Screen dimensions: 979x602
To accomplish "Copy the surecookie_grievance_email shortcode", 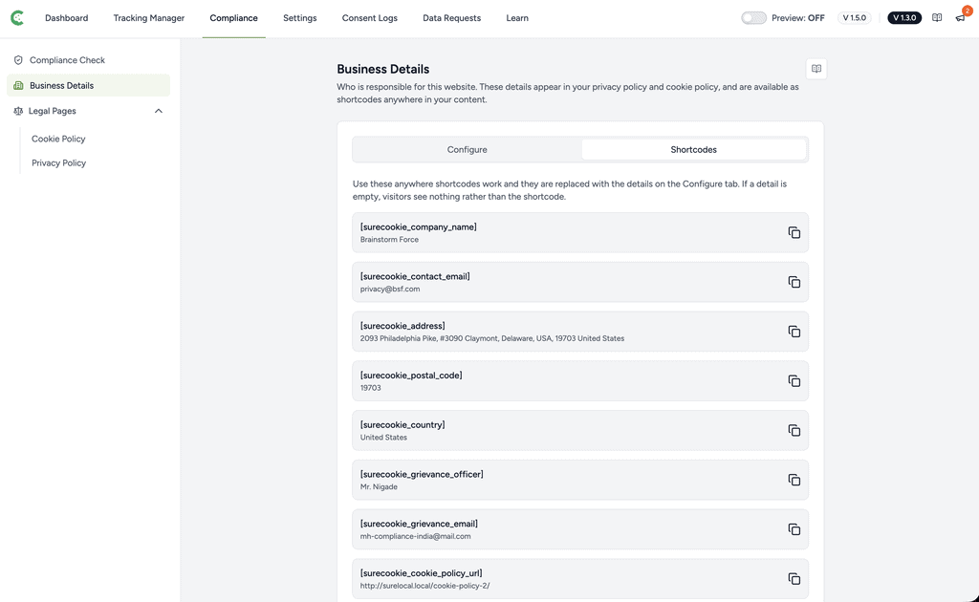I will pyautogui.click(x=794, y=529).
